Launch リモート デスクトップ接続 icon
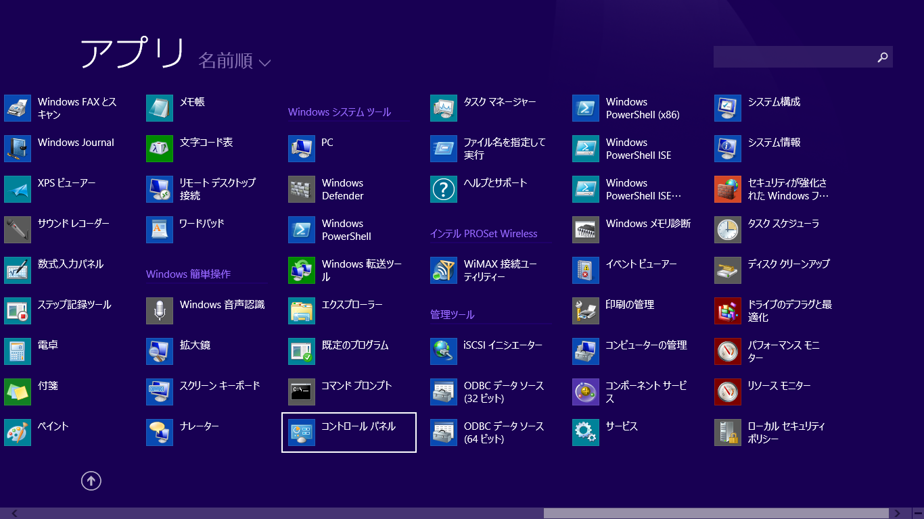The width and height of the screenshot is (924, 519). (160, 189)
